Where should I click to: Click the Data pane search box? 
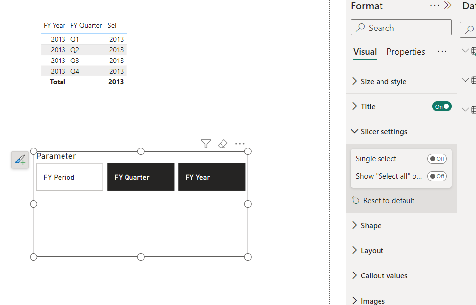[x=468, y=30]
